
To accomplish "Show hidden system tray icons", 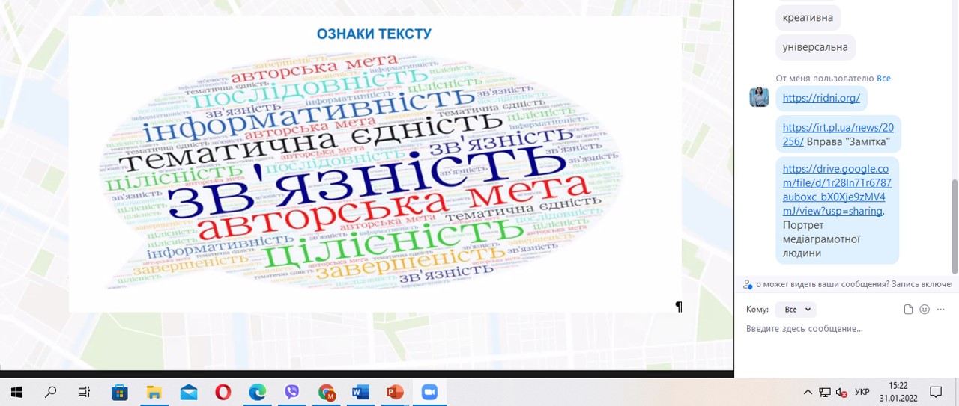I will point(808,392).
